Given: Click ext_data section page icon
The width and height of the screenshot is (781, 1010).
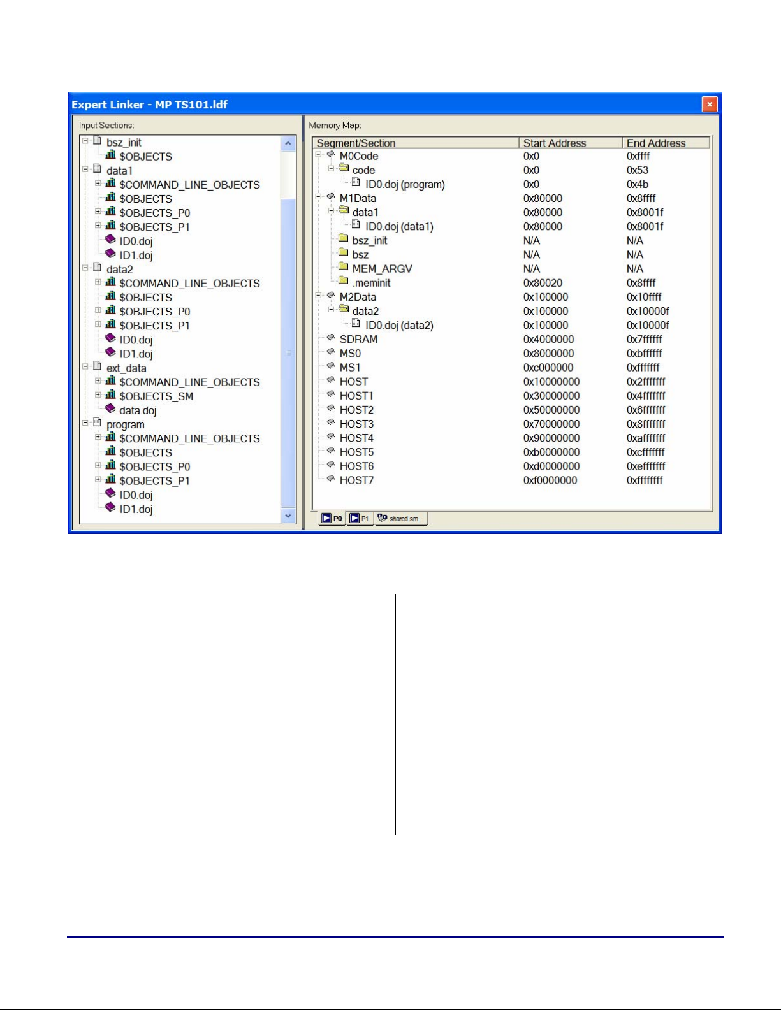Looking at the screenshot, I should tap(97, 367).
